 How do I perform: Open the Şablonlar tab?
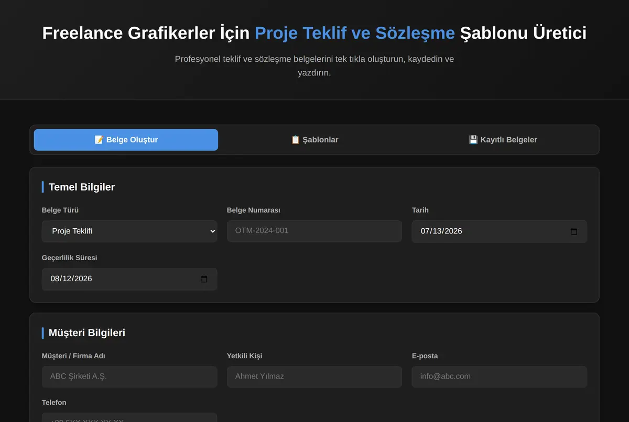point(314,140)
